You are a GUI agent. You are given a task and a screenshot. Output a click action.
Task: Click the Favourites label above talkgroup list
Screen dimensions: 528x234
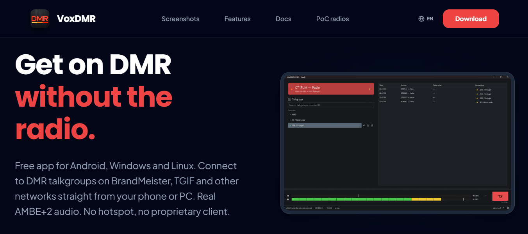point(292,110)
